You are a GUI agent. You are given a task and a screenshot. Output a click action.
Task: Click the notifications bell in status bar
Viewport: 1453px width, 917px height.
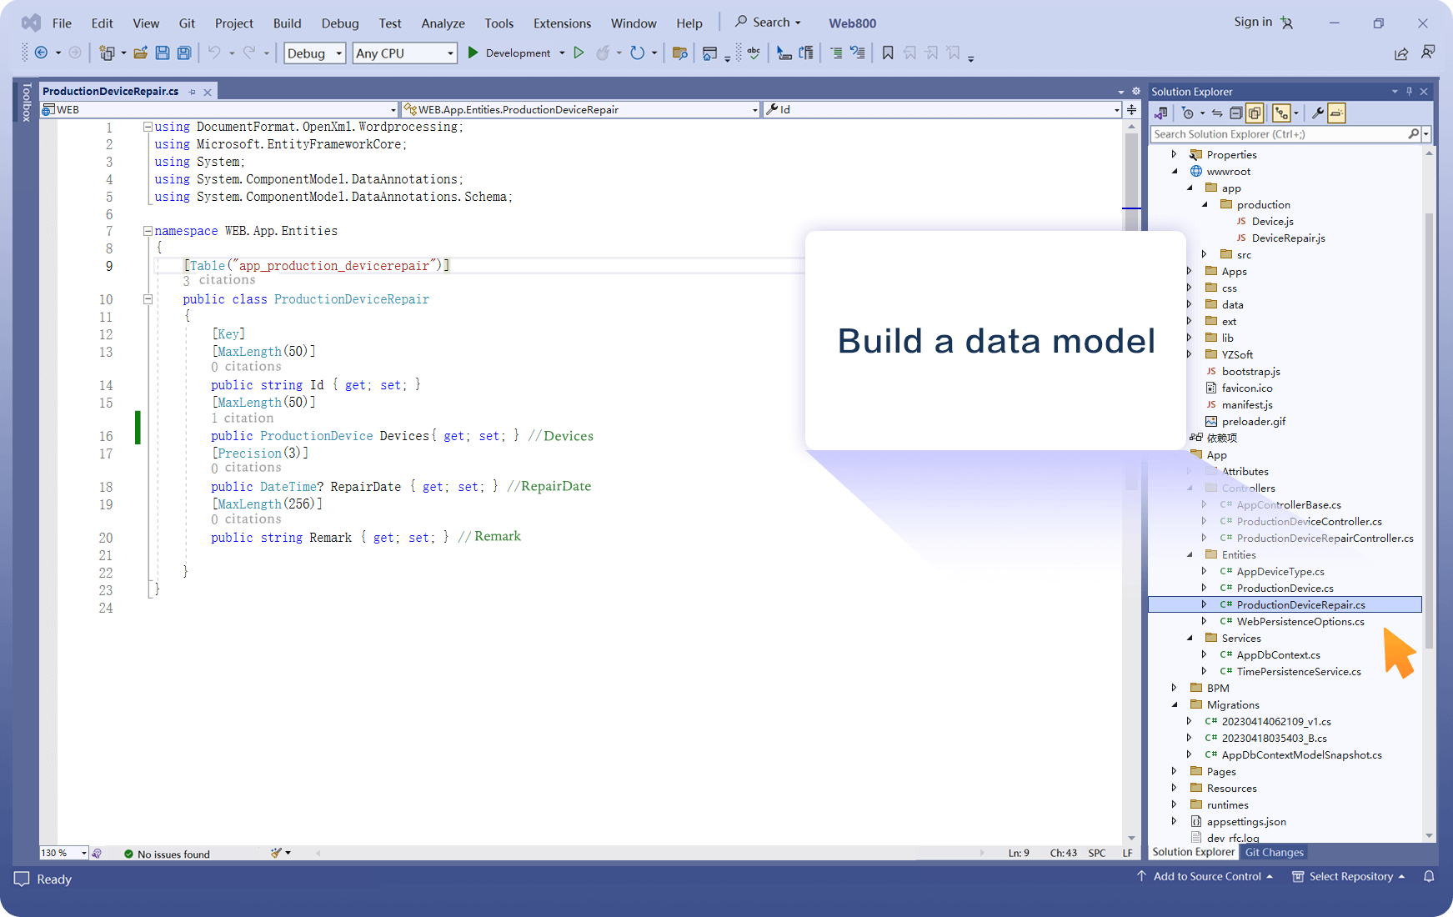[x=1429, y=876]
